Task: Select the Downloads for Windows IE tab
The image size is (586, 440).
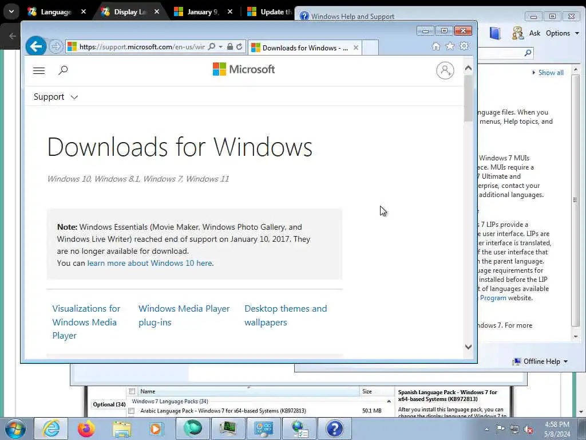Action: [304, 48]
